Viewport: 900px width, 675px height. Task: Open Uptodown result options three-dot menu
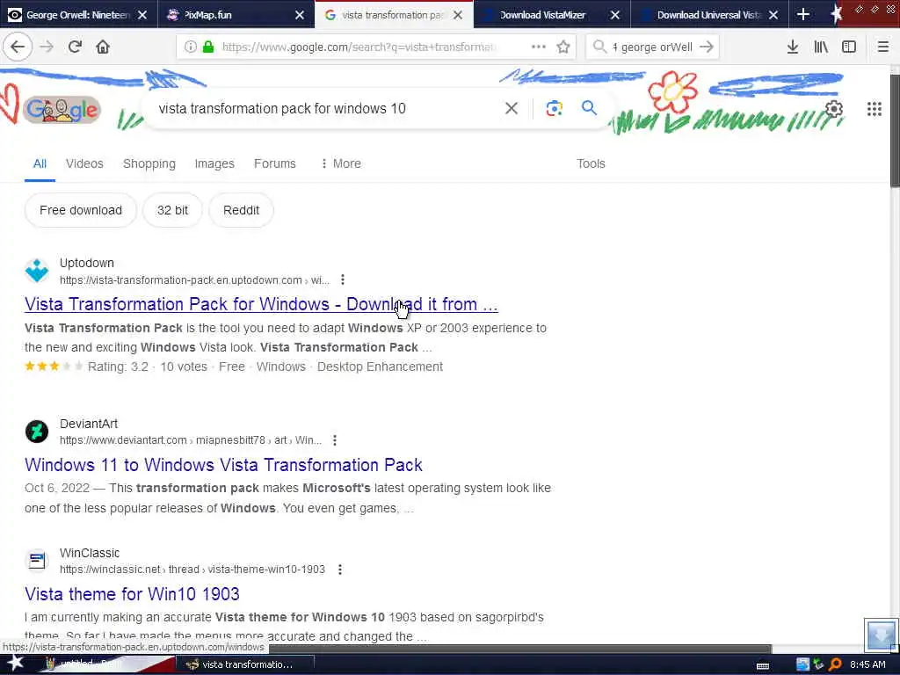(x=343, y=279)
